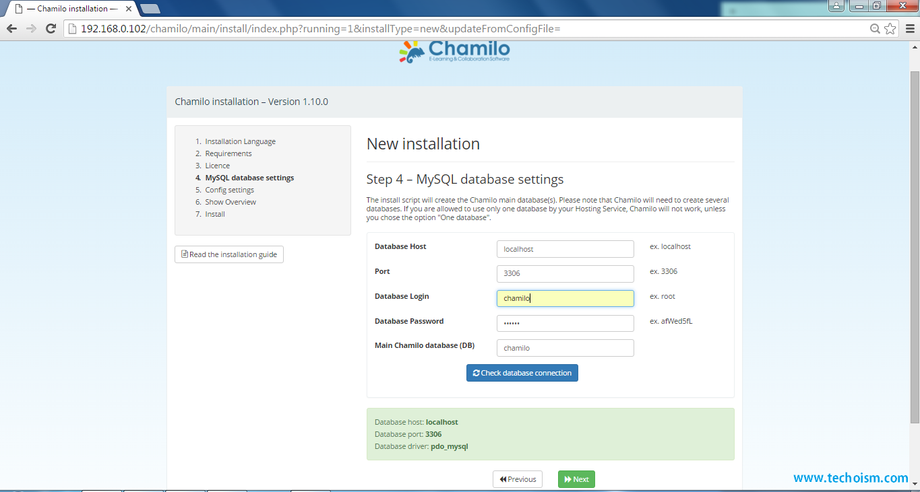Click step 1 Installation Language
The image size is (920, 492).
click(x=240, y=141)
